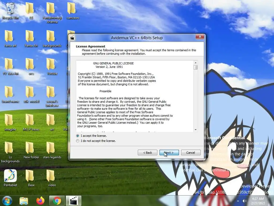
Task: Show hidden tray icons arrow
Action: point(238,201)
